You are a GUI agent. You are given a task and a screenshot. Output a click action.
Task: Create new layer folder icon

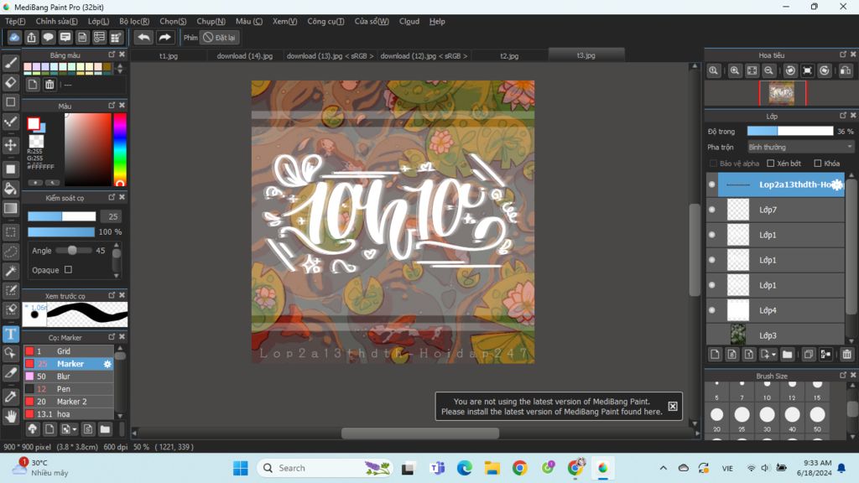click(787, 355)
